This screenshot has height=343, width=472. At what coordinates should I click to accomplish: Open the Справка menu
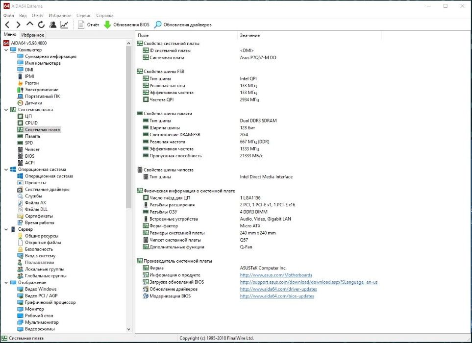tap(105, 15)
